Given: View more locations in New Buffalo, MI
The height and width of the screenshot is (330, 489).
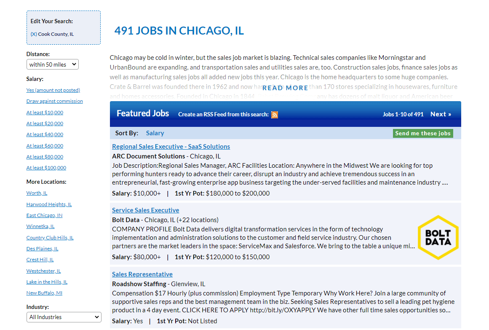Looking at the screenshot, I should [x=44, y=292].
